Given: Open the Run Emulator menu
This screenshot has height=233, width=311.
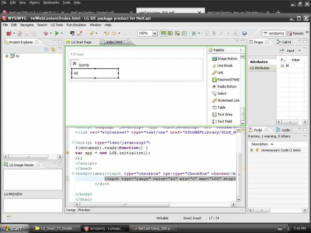Looking at the screenshot, I should (x=76, y=25).
